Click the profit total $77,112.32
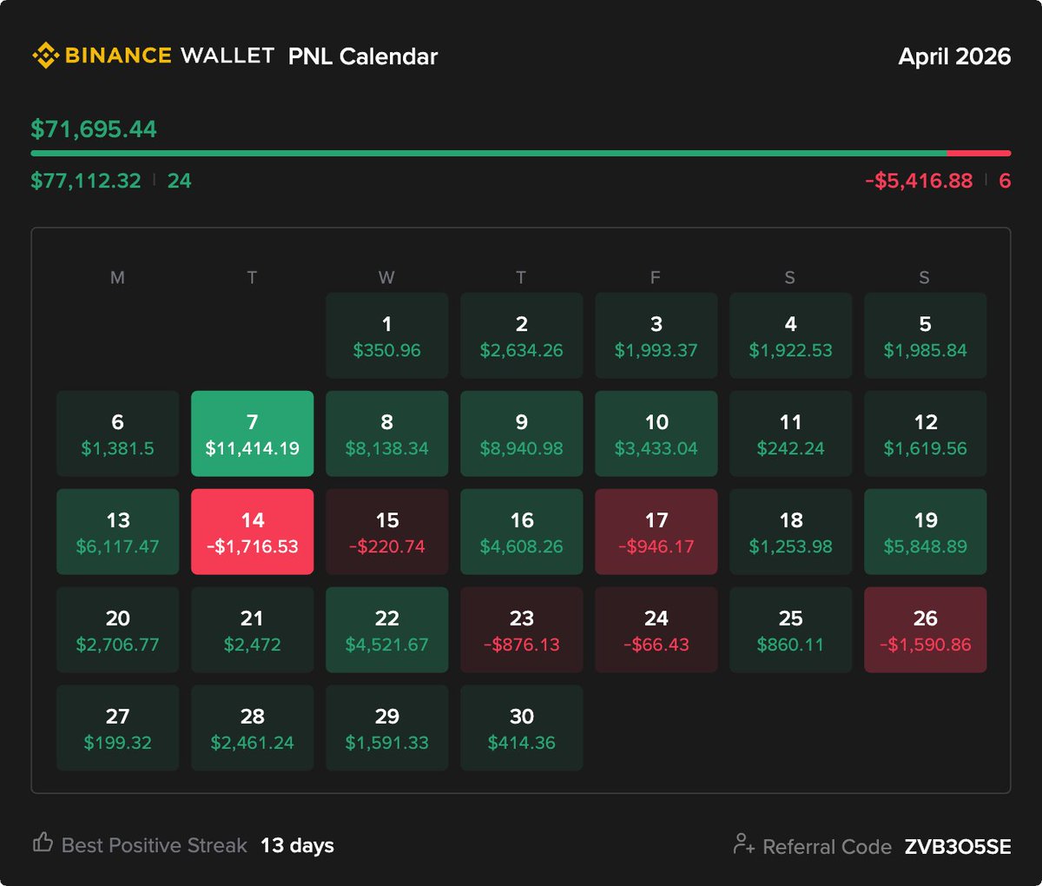This screenshot has height=886, width=1042. tap(86, 181)
